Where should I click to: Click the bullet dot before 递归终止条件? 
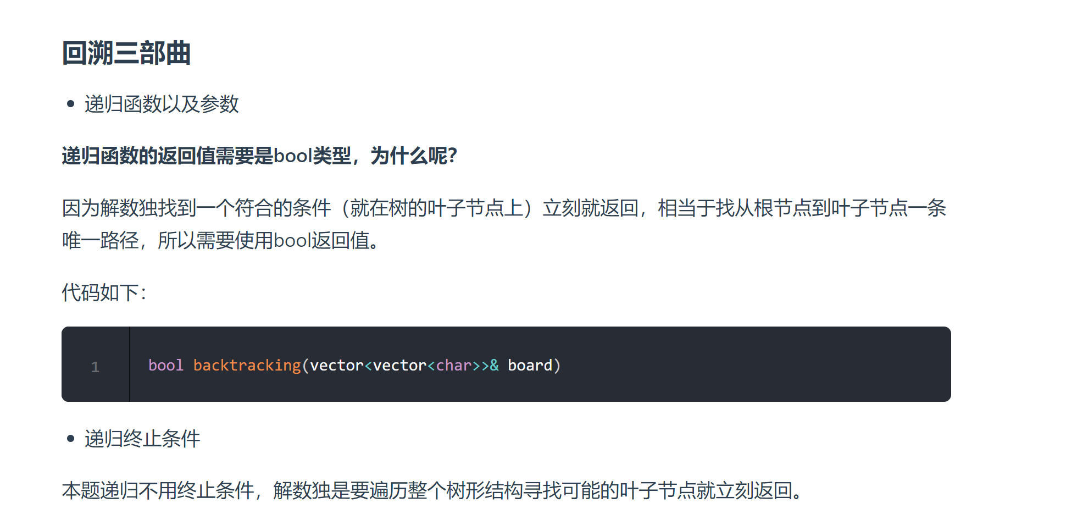70,439
